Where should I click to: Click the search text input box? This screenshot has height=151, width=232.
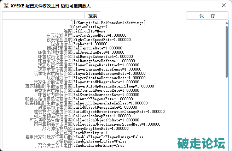[42, 16]
